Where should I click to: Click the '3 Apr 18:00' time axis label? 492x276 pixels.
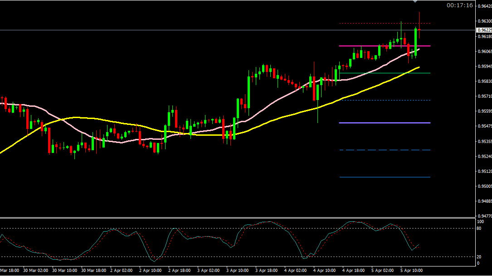click(266, 271)
